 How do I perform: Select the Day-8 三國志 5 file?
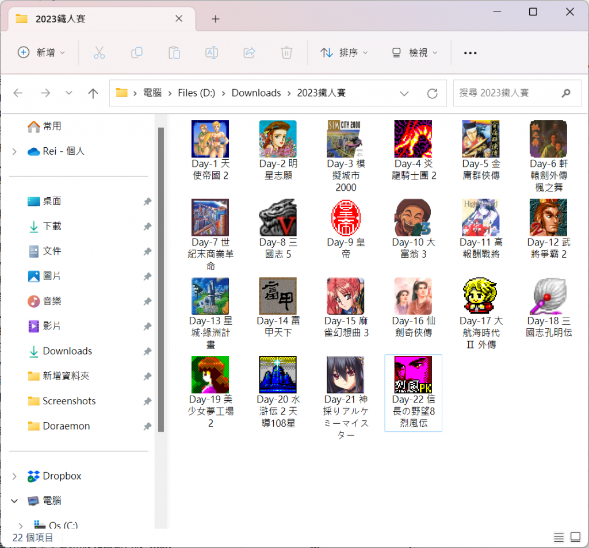(x=278, y=229)
